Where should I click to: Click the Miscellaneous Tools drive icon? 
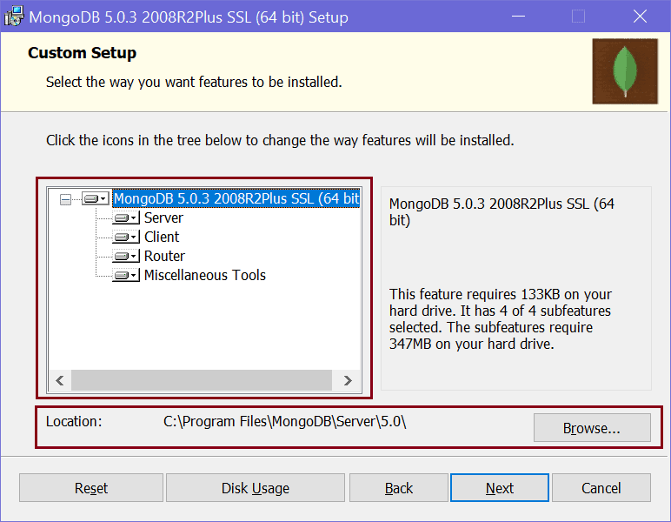[x=125, y=275]
